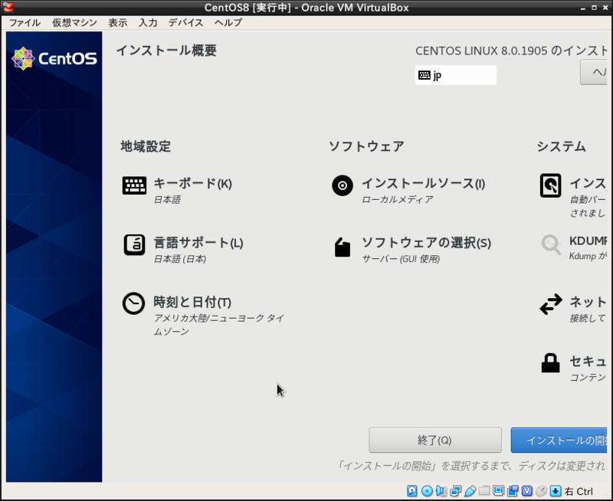Open the ファイル menu
The height and width of the screenshot is (501, 613).
click(x=25, y=23)
